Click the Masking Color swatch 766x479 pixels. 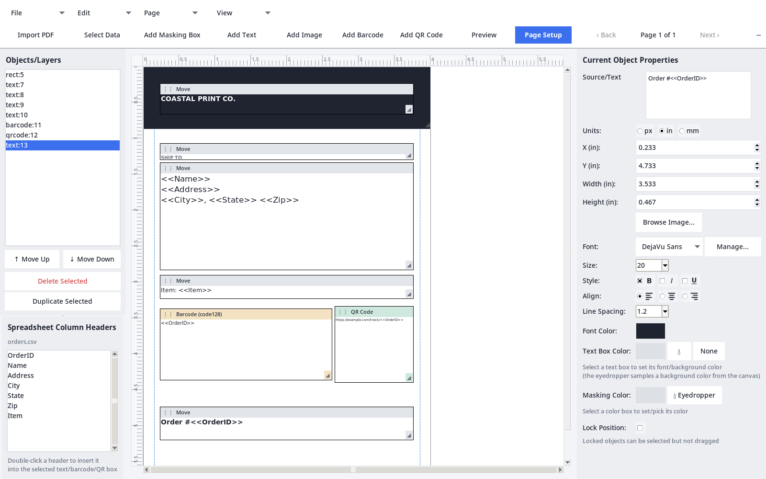(x=651, y=395)
